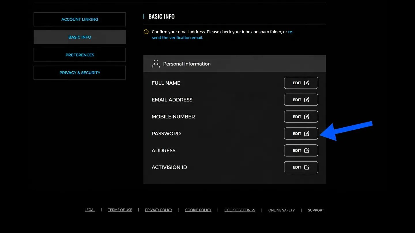Viewport: 415px width, 233px height.
Task: Edit the Email Address entry
Action: point(301,100)
